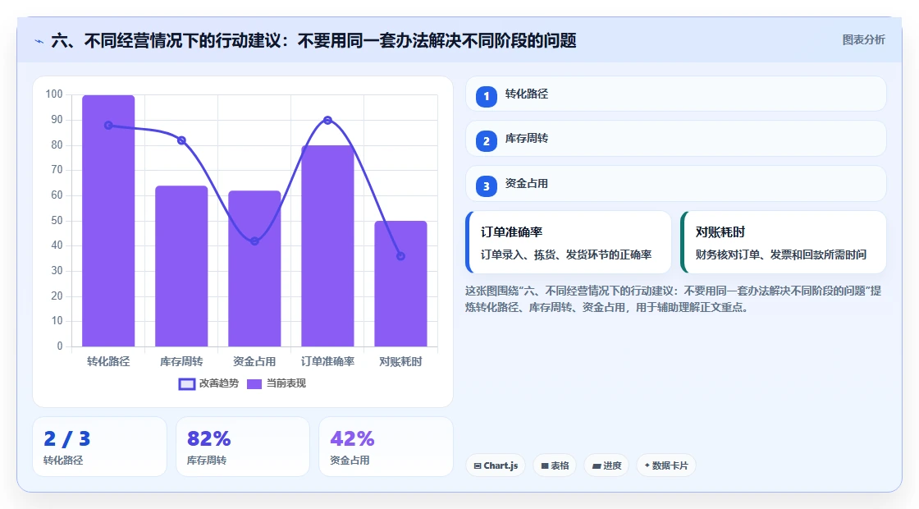Screen dimensions: 919x509
Task: Click the x-axis label 订单准确率
Action: (327, 362)
